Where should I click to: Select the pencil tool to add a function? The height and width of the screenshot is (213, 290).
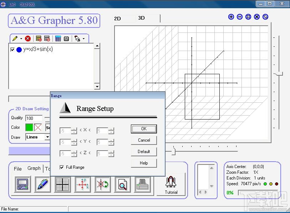pos(15,38)
